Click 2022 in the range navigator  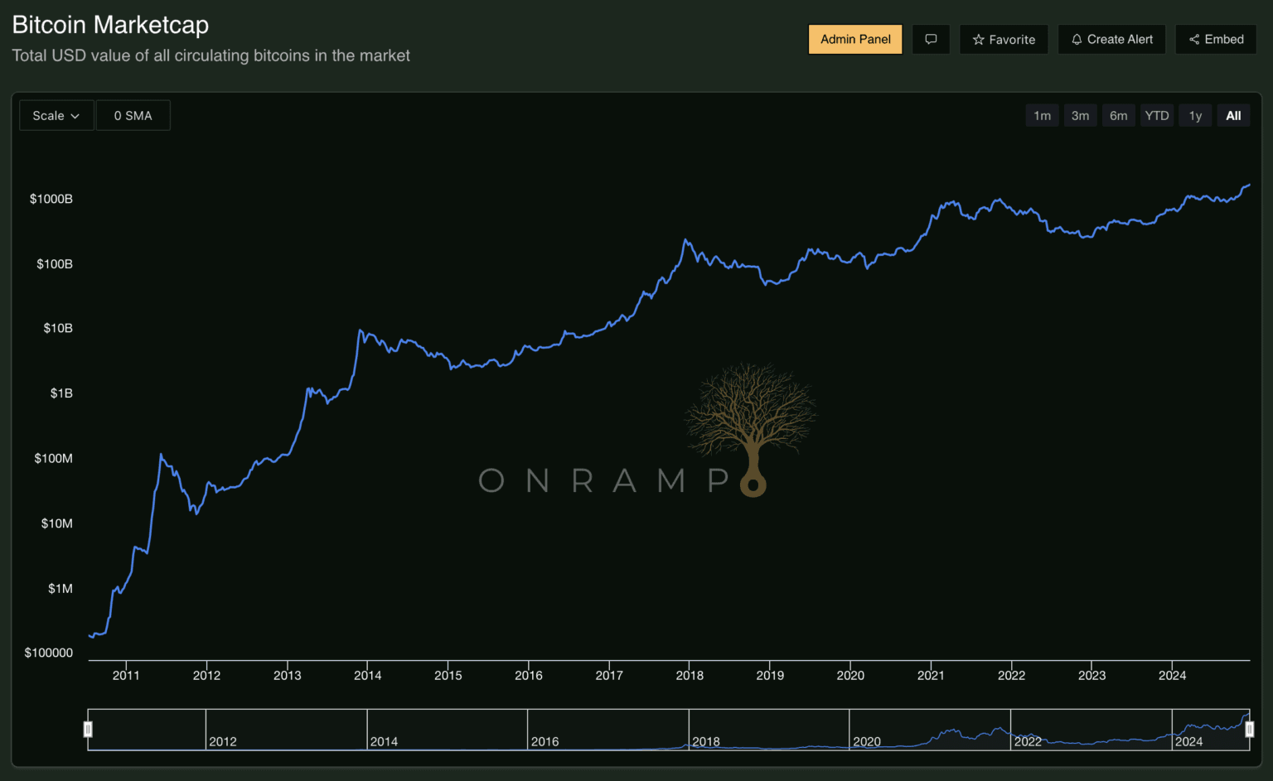[1028, 741]
